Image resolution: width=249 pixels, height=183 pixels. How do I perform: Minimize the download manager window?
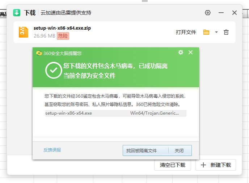tap(221, 13)
